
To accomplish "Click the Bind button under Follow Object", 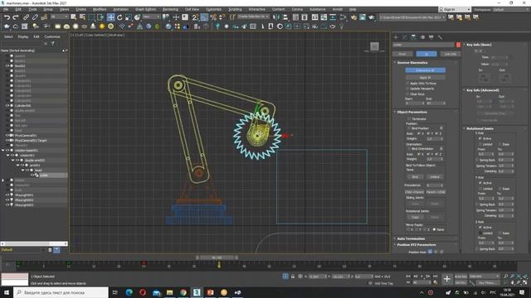I will click(x=415, y=176).
